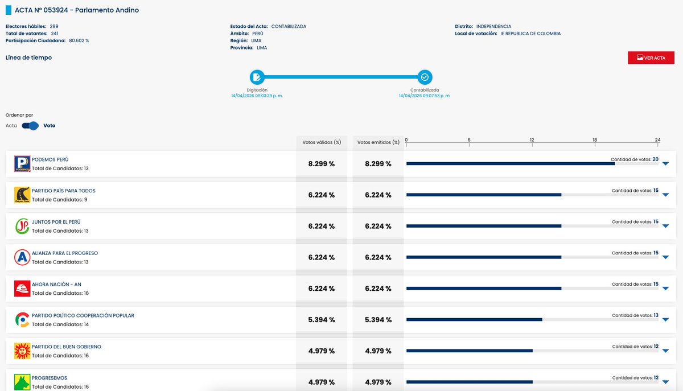Image resolution: width=683 pixels, height=391 pixels.
Task: Expand the Juntos por el Perú row
Action: [665, 227]
